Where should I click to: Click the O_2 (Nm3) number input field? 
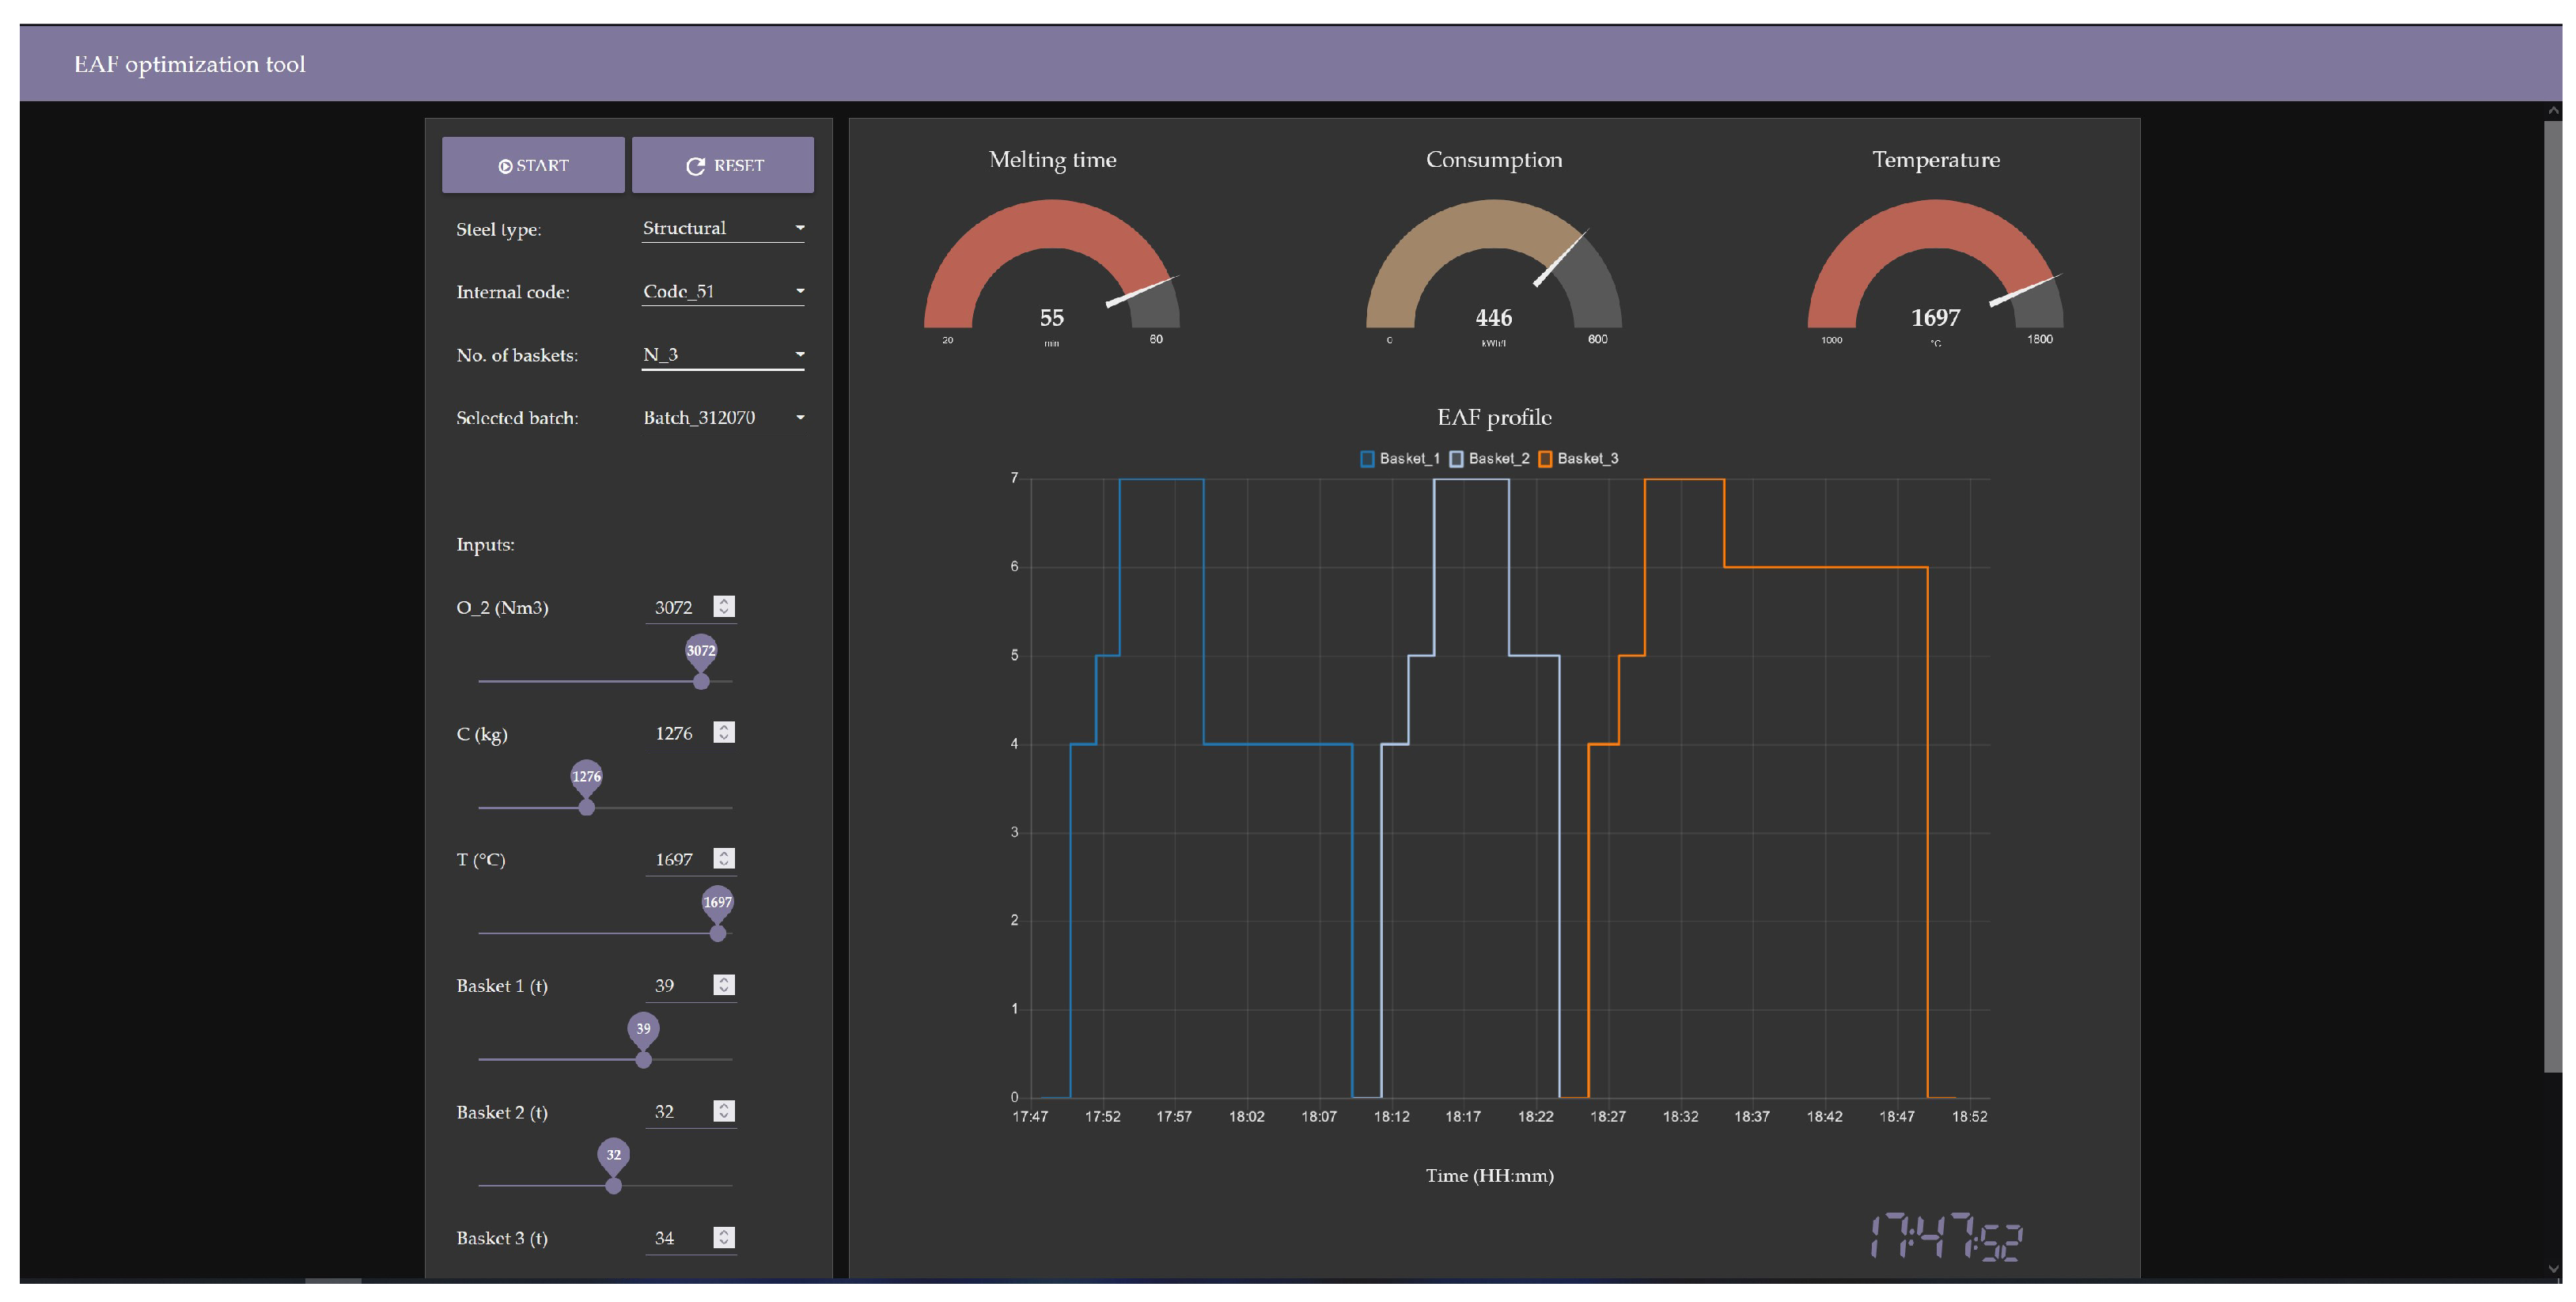[x=675, y=607]
